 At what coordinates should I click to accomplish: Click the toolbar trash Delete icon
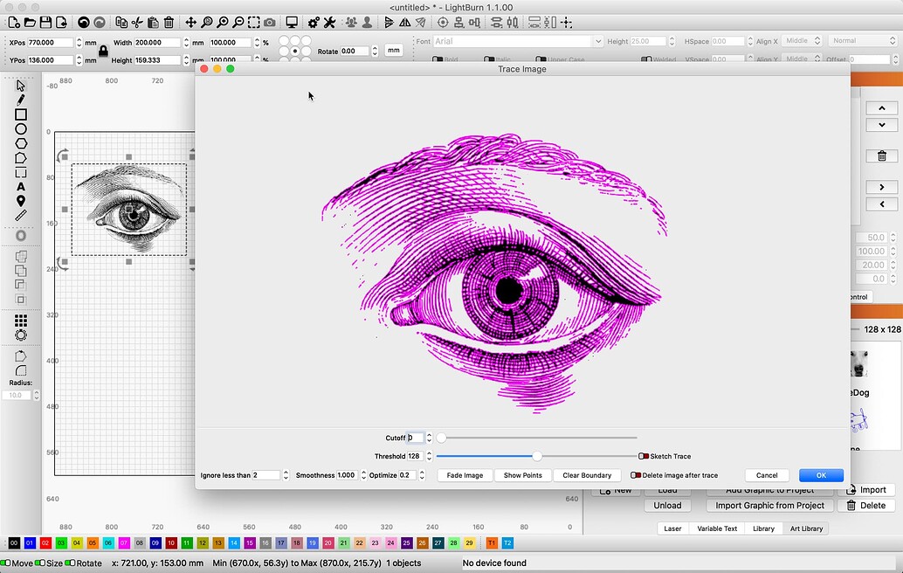(169, 23)
